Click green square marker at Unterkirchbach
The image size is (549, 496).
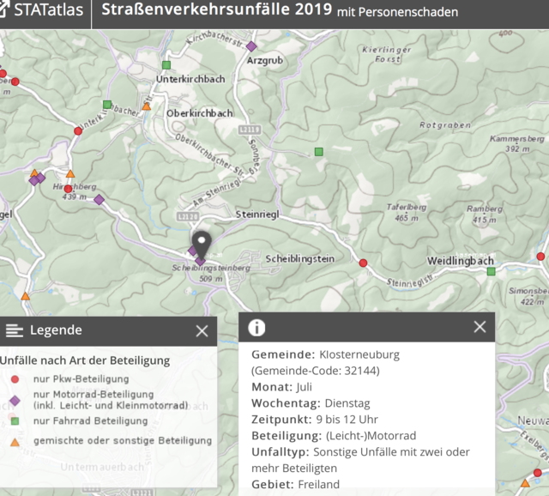coord(166,65)
